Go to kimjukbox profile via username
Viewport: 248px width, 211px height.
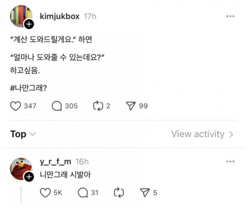click(60, 16)
